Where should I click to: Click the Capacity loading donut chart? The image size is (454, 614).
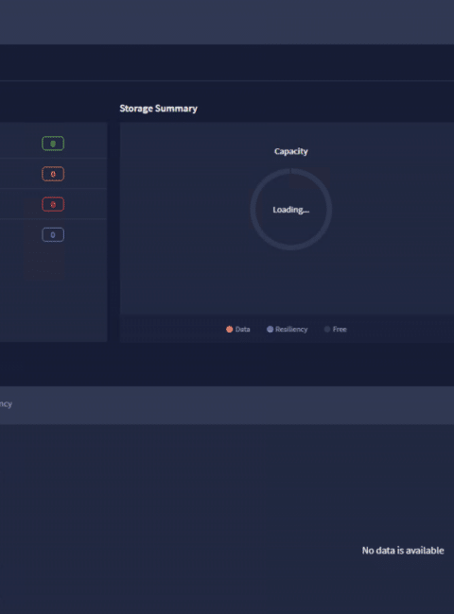click(291, 209)
